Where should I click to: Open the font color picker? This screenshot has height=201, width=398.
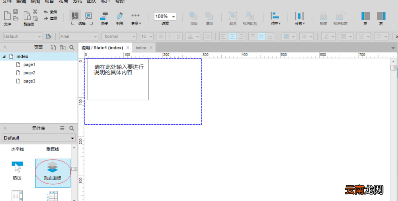[193, 37]
